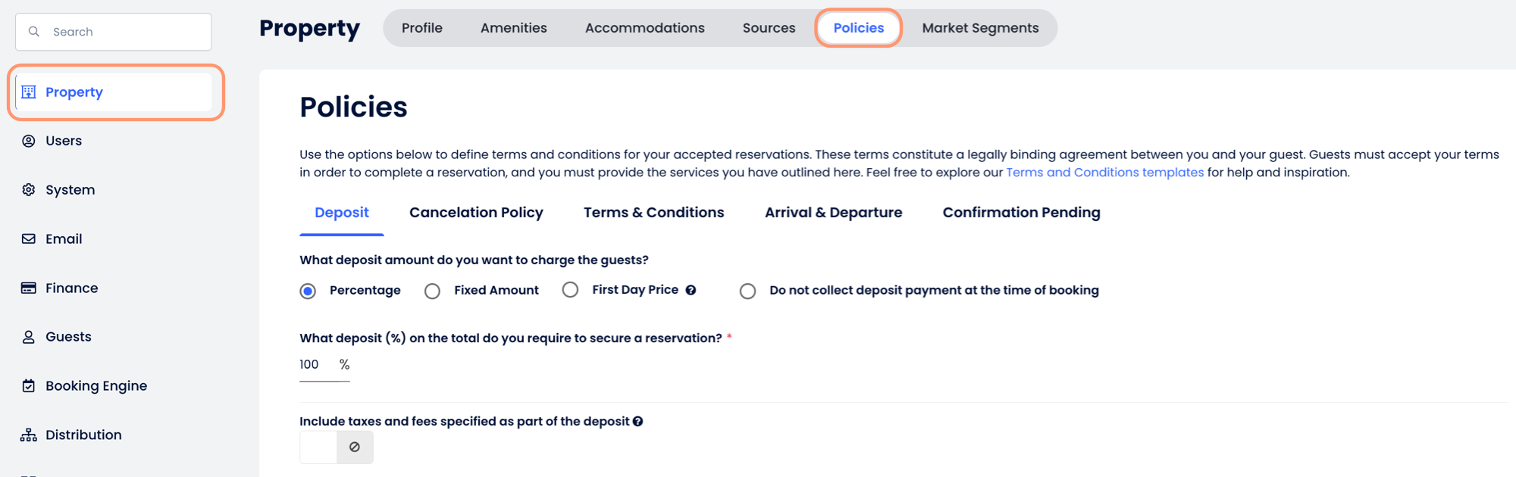Open the Terms and Conditions templates link
1516x477 pixels.
coord(1104,173)
